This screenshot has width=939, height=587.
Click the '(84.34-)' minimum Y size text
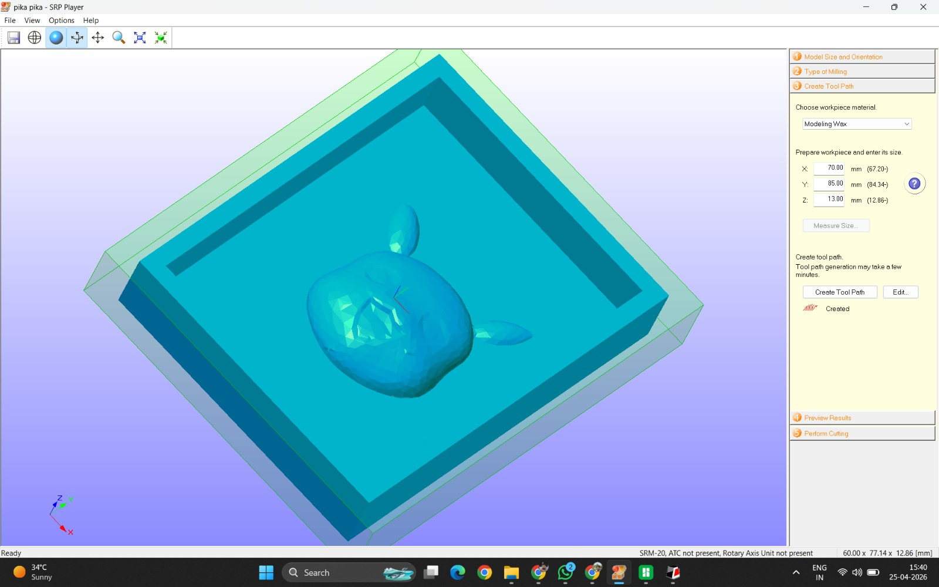point(877,185)
